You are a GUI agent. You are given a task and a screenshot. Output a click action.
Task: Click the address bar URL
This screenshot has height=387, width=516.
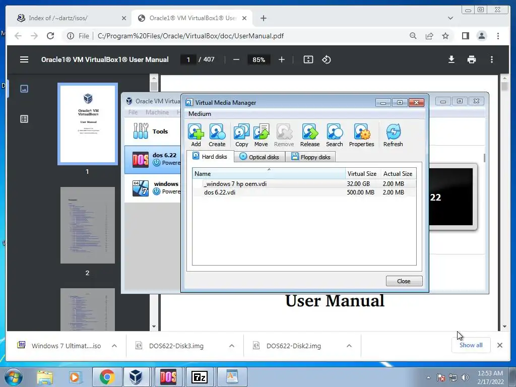point(190,36)
